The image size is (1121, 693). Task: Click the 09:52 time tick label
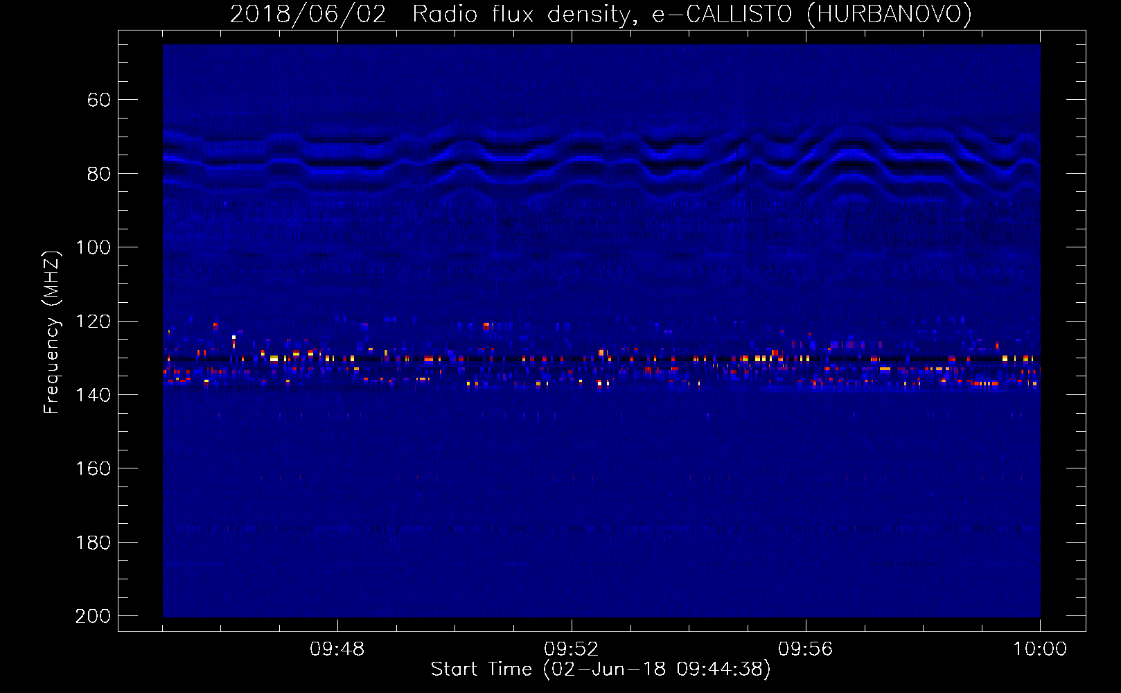[572, 649]
